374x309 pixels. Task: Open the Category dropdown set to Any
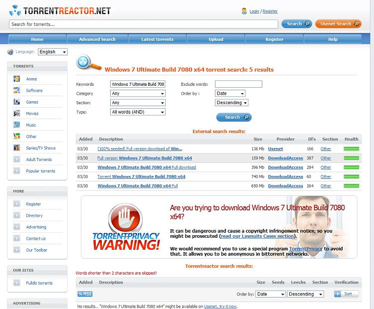click(x=138, y=94)
